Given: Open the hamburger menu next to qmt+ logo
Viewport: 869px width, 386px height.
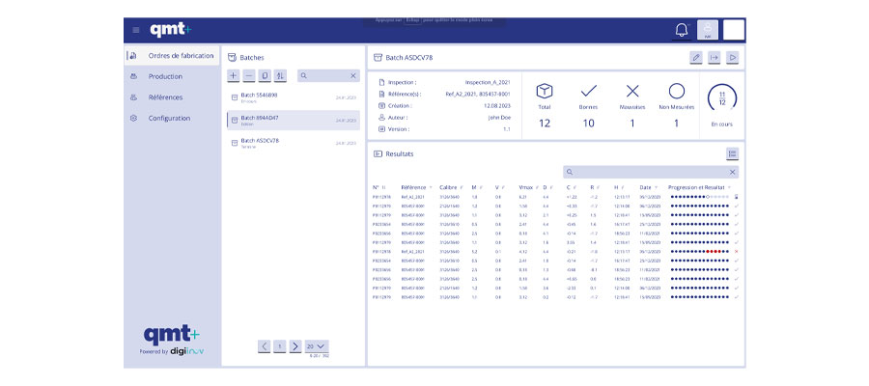Looking at the screenshot, I should pos(136,30).
